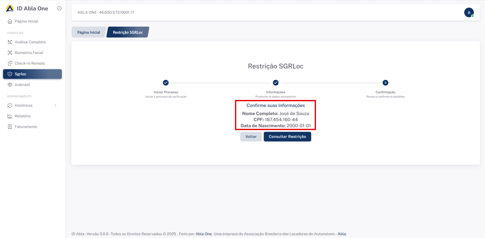Screen dimensions: 485x238
Task: Go to Faturamento billing page
Action: [26, 127]
